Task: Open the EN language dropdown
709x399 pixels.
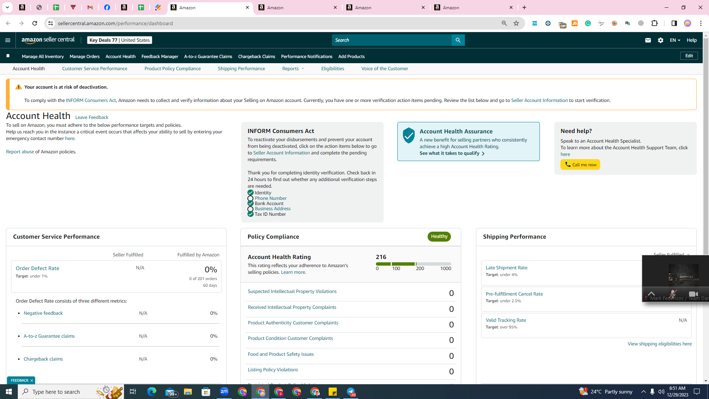Action: click(x=675, y=40)
